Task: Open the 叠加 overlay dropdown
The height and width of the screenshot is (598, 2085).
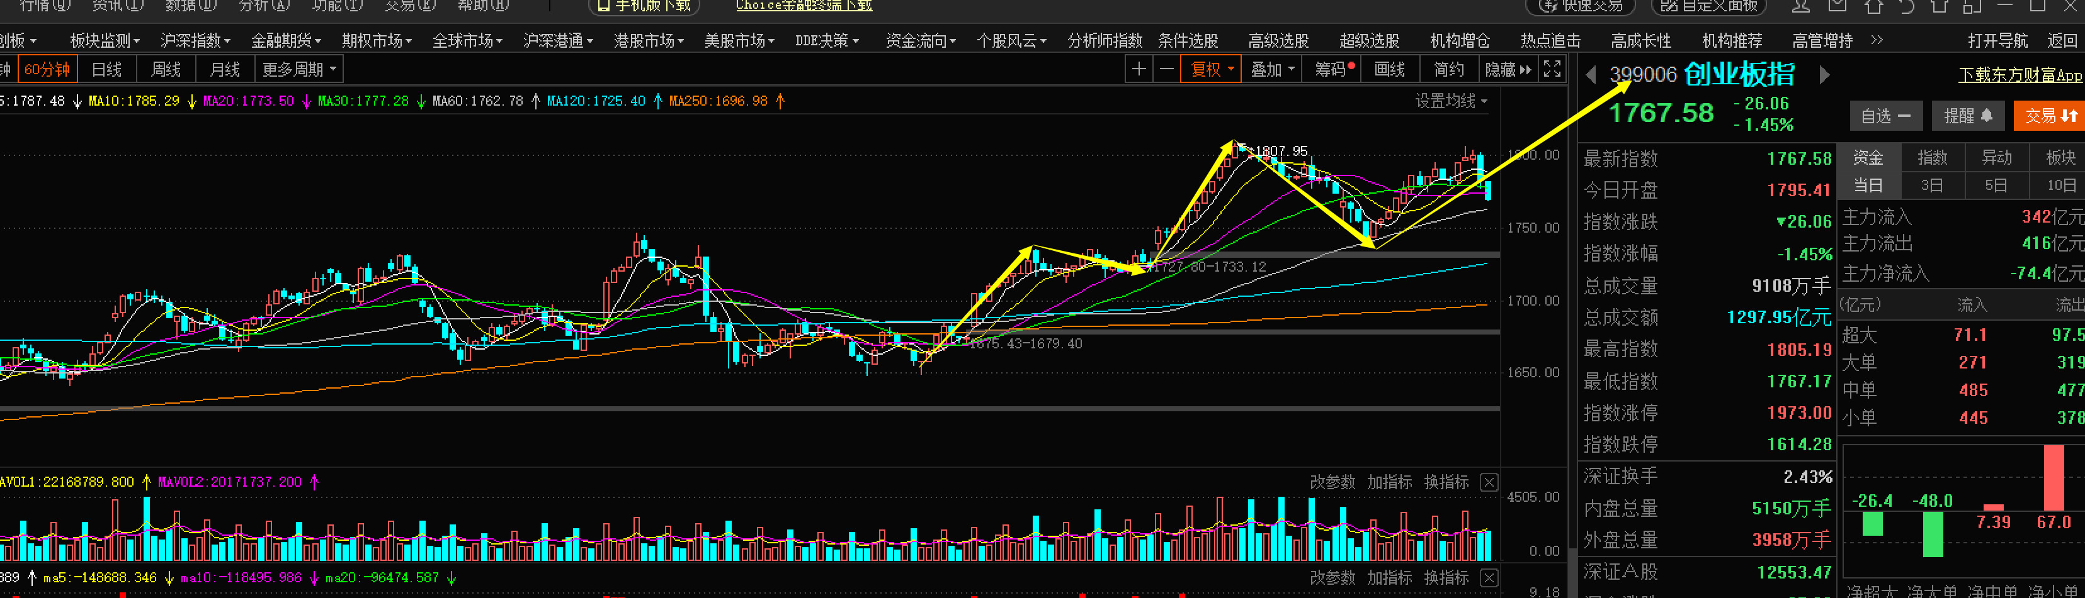Action: click(1273, 70)
